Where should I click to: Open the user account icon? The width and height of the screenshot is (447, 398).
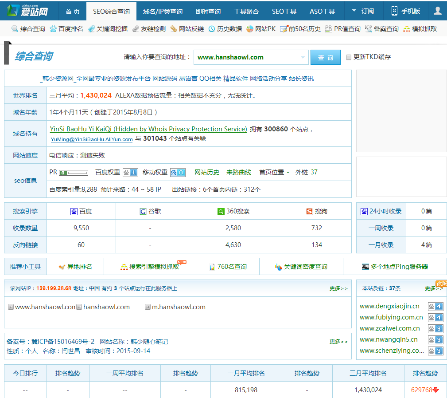coord(437,11)
